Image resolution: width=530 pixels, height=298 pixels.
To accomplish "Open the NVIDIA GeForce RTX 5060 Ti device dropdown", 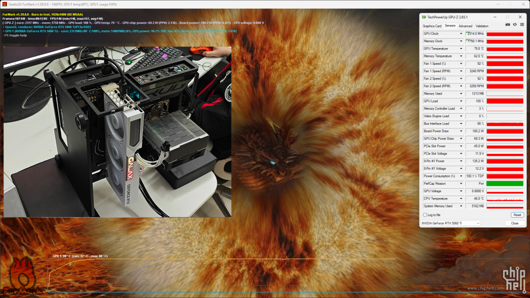I will 451,223.
